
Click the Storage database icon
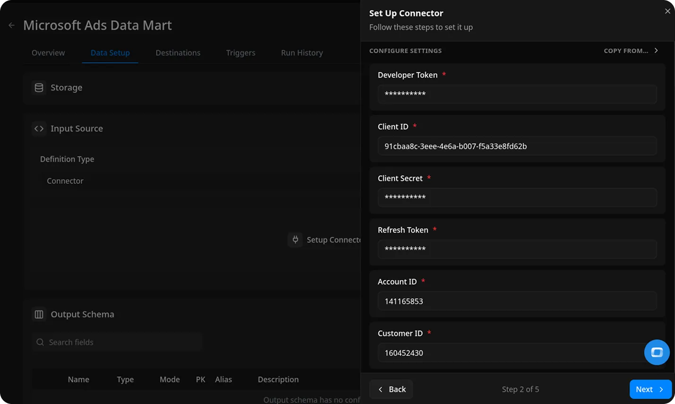39,87
